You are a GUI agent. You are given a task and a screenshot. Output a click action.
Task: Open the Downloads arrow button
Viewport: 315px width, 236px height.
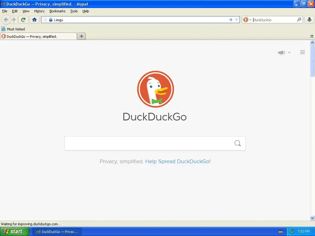point(309,20)
